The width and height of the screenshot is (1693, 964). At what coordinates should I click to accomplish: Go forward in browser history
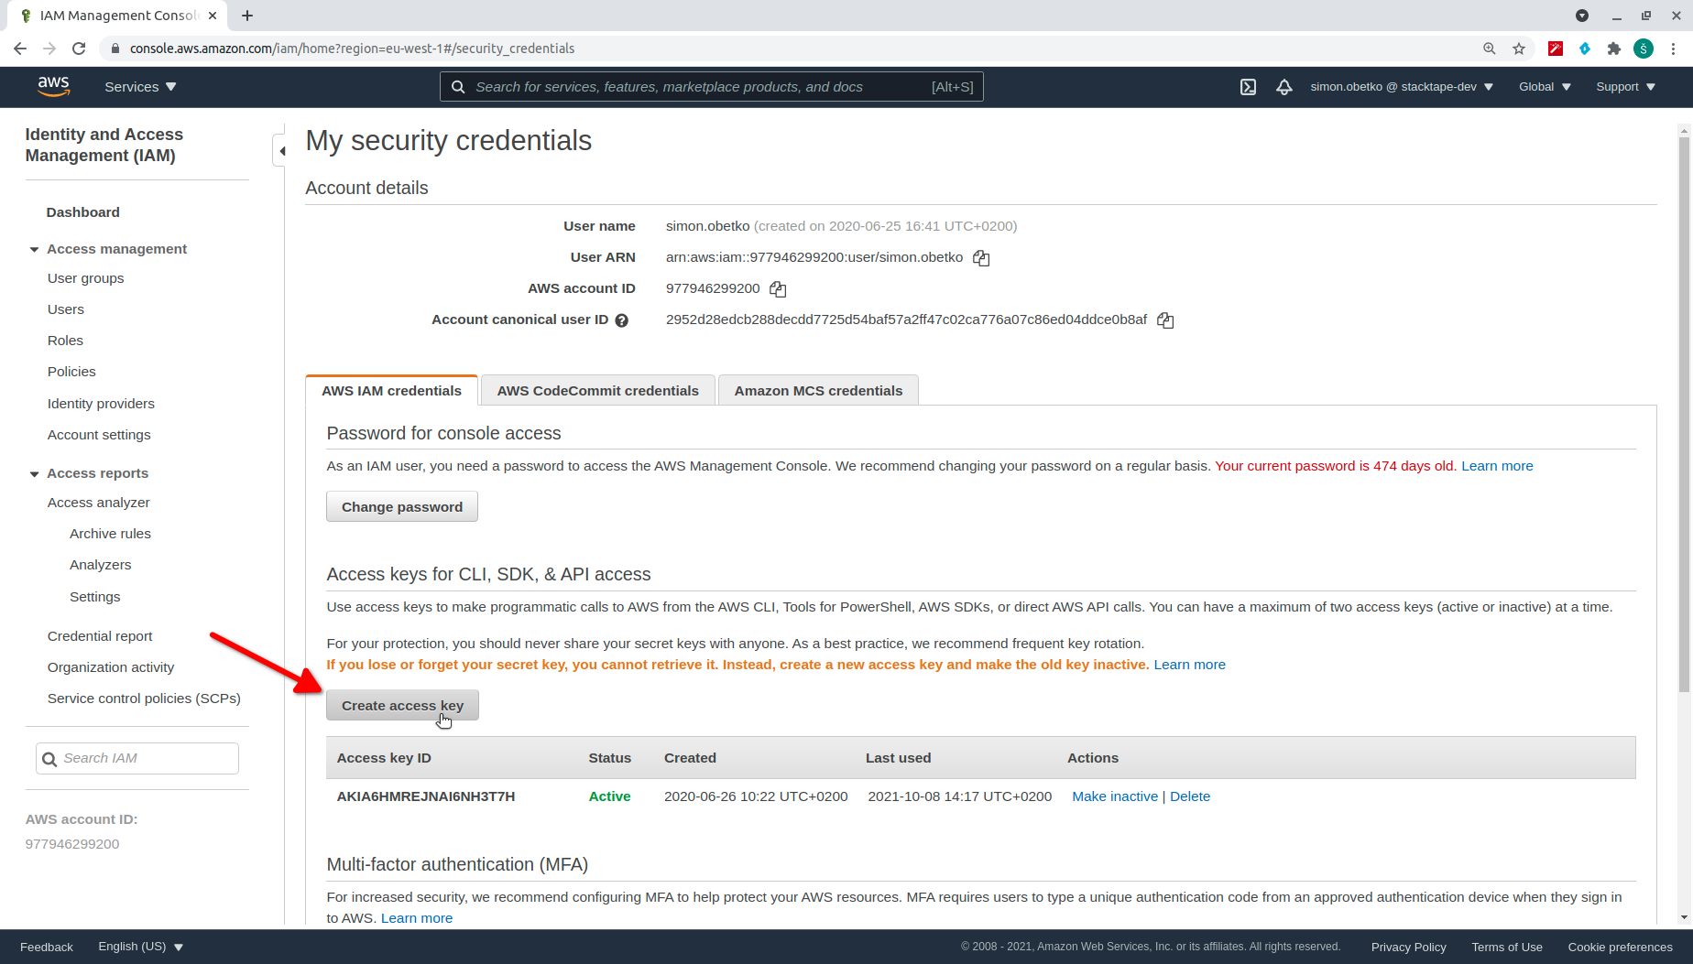(x=49, y=49)
